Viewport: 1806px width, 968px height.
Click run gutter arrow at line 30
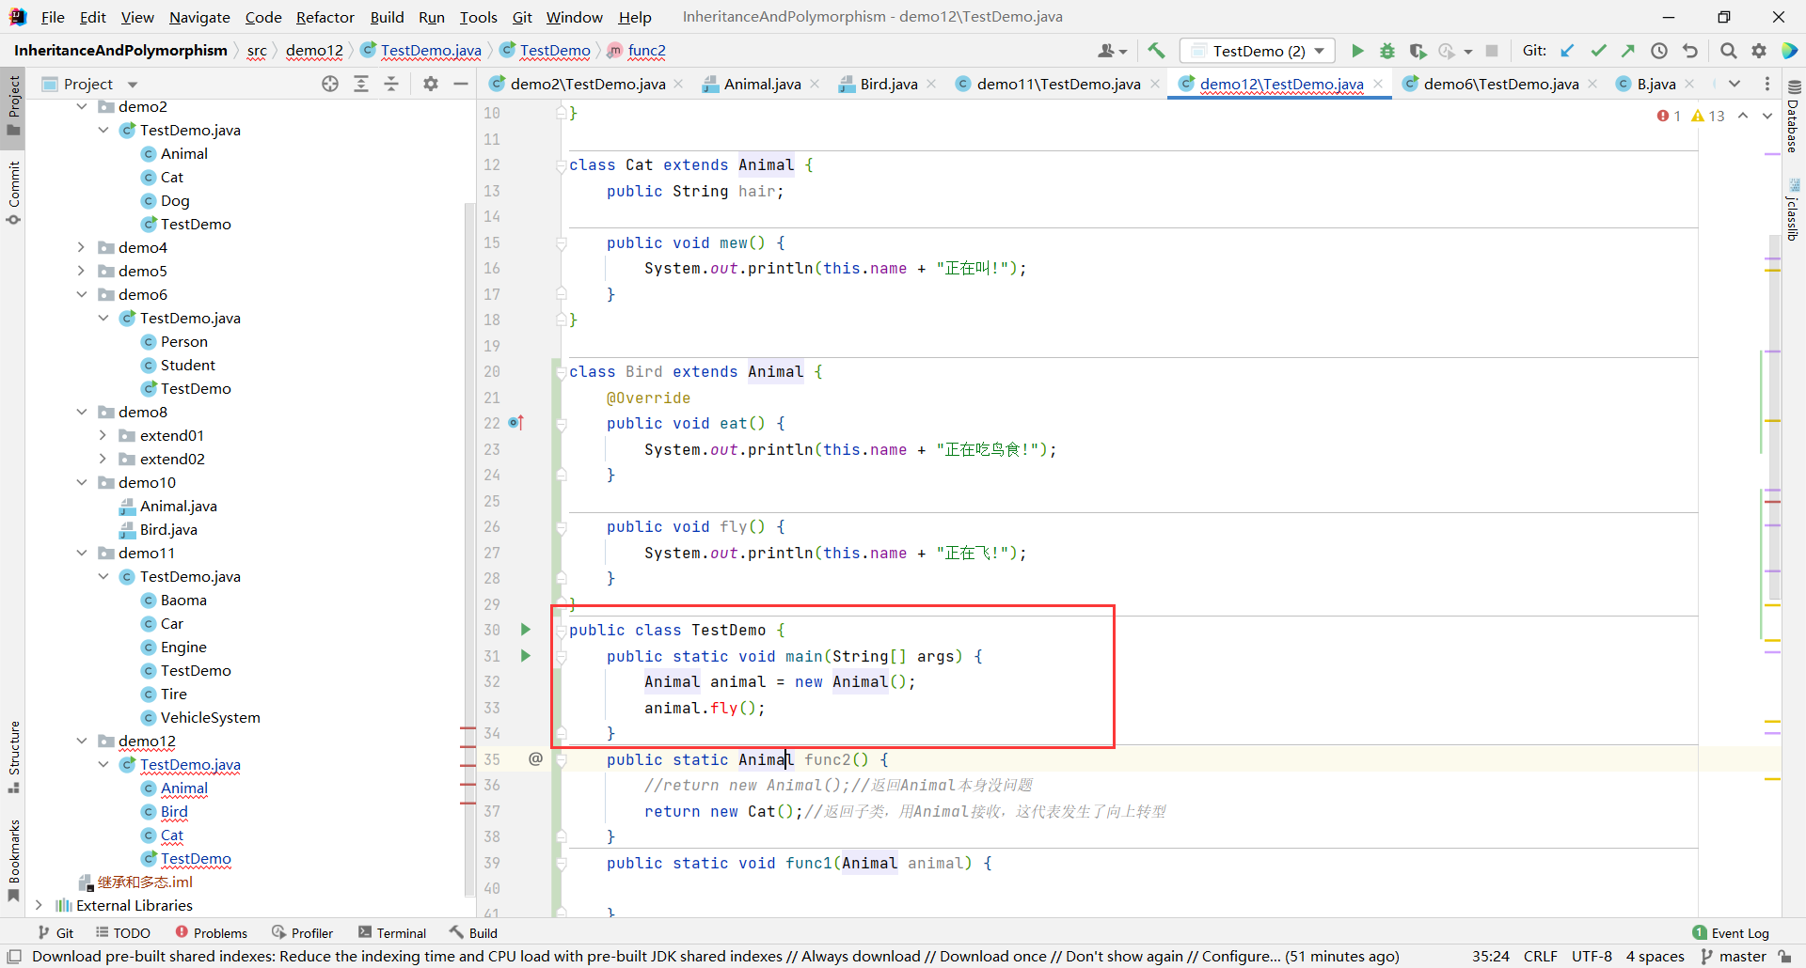pos(526,630)
